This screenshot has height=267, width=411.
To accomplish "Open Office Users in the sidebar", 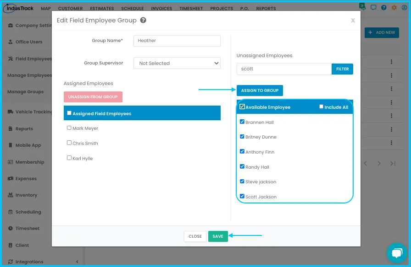I will (x=25, y=42).
